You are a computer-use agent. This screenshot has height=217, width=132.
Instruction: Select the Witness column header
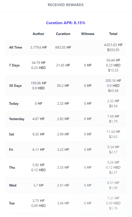pos(88,34)
